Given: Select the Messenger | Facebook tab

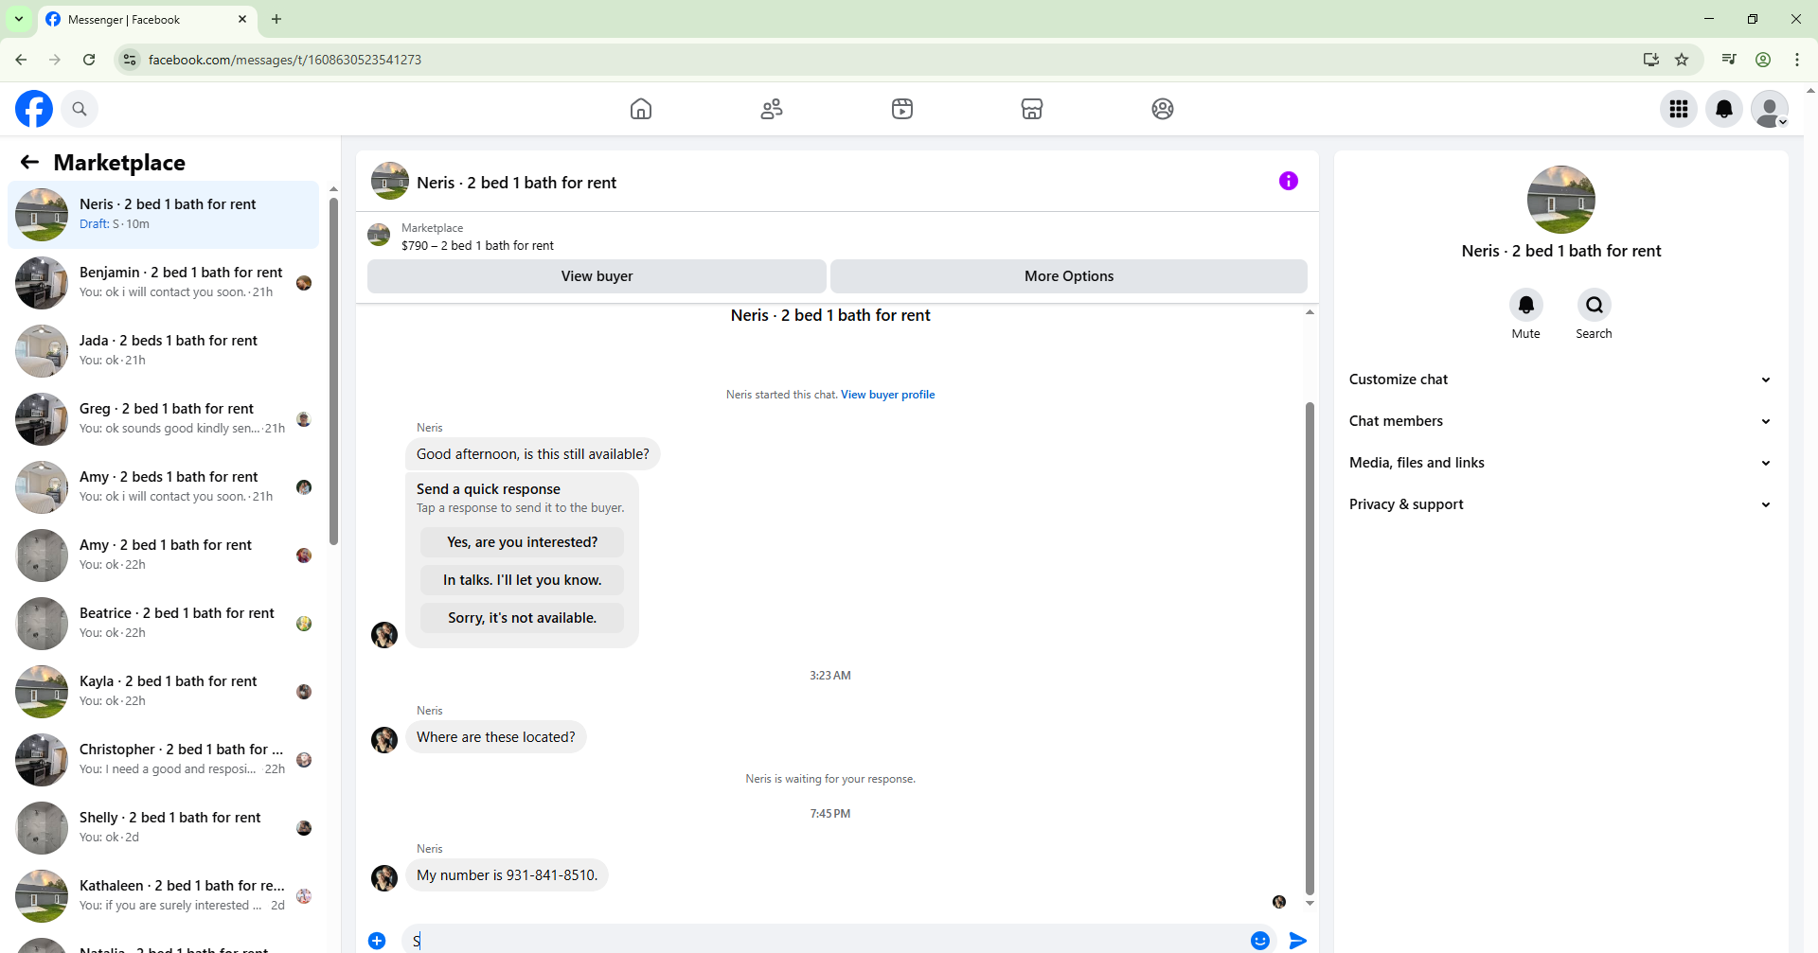Looking at the screenshot, I should point(147,19).
